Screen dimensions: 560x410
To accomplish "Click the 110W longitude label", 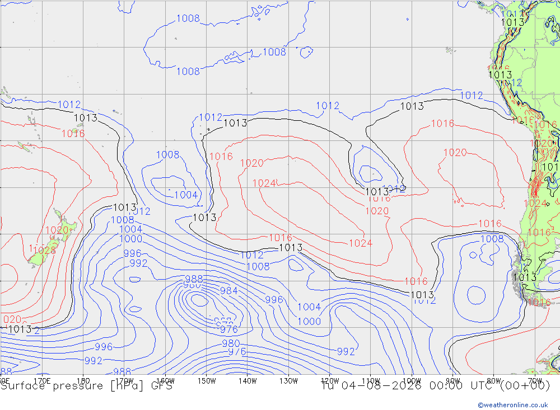I will coord(371,381).
